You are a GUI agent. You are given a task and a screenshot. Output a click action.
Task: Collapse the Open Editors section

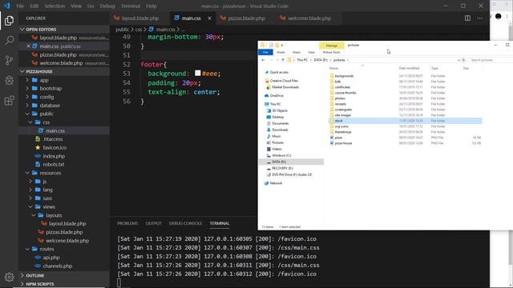pyautogui.click(x=22, y=30)
